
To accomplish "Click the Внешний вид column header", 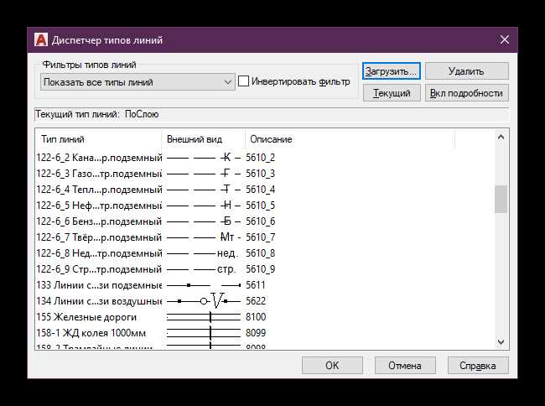I will pos(203,139).
